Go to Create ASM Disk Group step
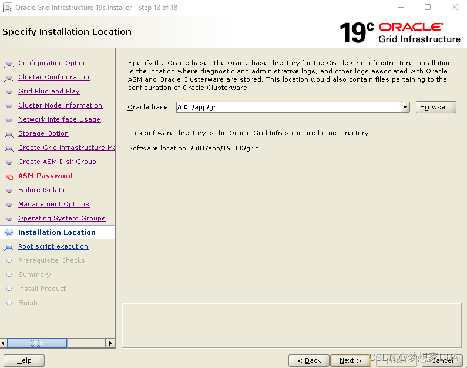This screenshot has width=467, height=368. click(x=57, y=162)
